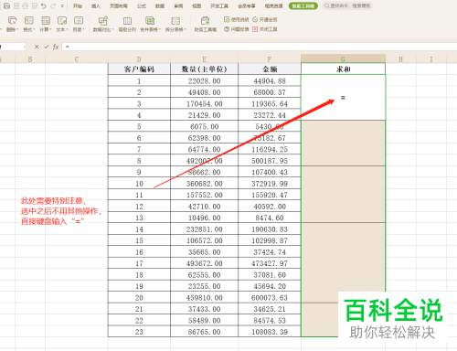Click the 拆分表格 split tables icon
Viewport: 457px width, 351px height.
[175, 21]
